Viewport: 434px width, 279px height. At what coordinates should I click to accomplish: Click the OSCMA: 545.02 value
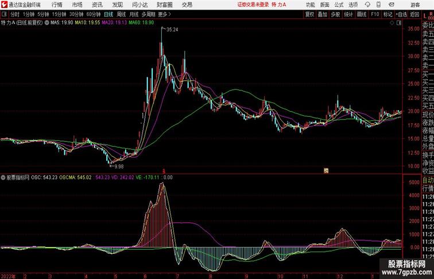pyautogui.click(x=75, y=178)
